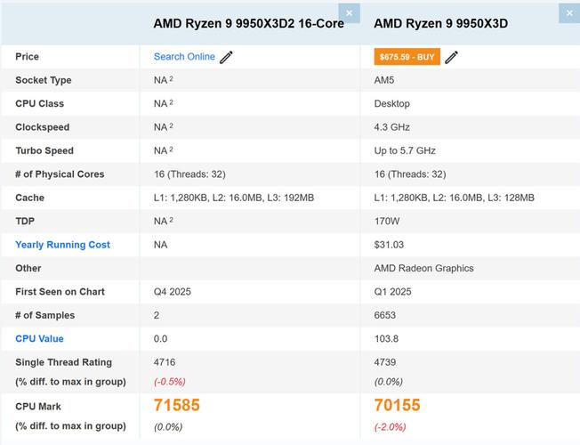Click footnote 2 beside Turbo Speed NA
Screen dimensions: 580x445
pos(171,150)
